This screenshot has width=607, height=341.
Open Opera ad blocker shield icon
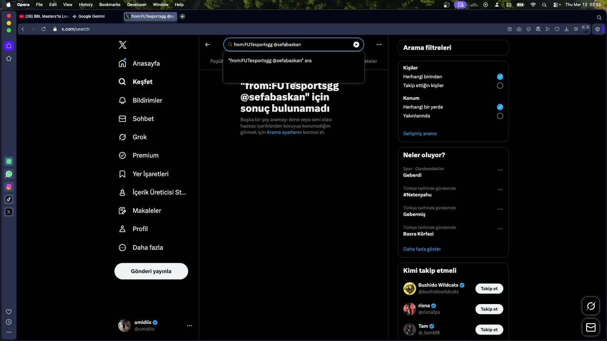click(528, 29)
